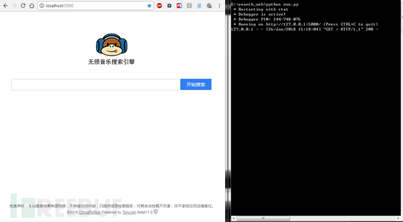Click the localhost:5000 address bar
The width and height of the screenshot is (403, 222).
tap(96, 6)
